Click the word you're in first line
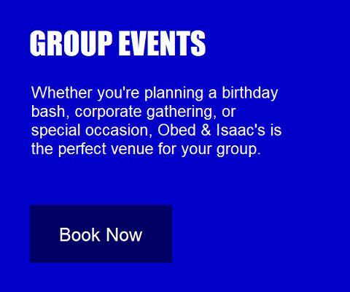Image resolution: width=350 pixels, height=292 pixels. (x=118, y=93)
